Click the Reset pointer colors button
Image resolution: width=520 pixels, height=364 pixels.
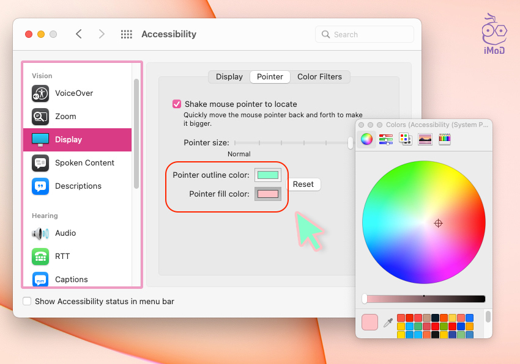[x=303, y=184]
